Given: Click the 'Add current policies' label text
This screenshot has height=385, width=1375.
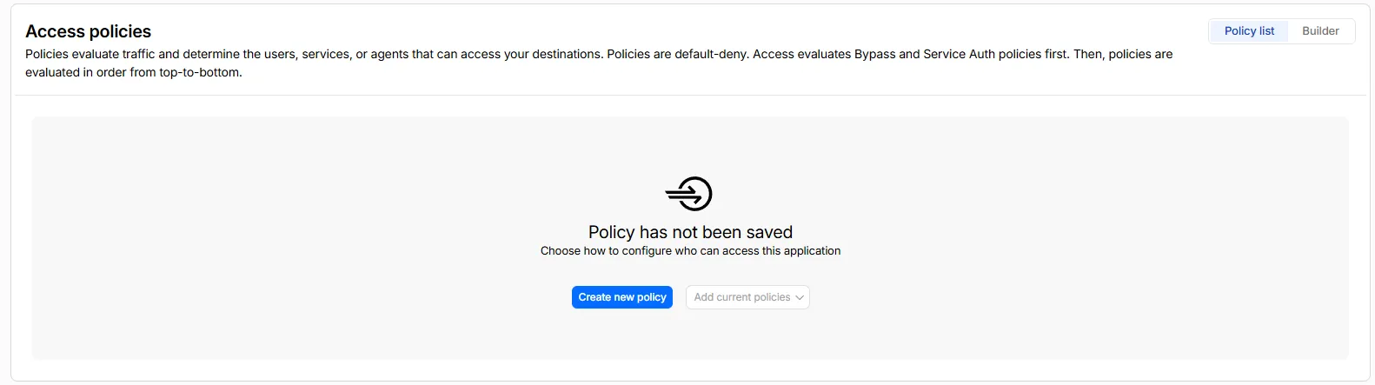Looking at the screenshot, I should tap(742, 297).
